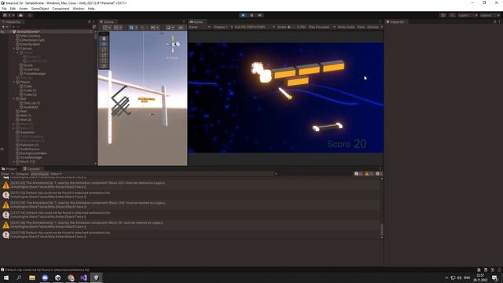Image resolution: width=503 pixels, height=283 pixels.
Task: Open the File menu
Action: point(4,9)
